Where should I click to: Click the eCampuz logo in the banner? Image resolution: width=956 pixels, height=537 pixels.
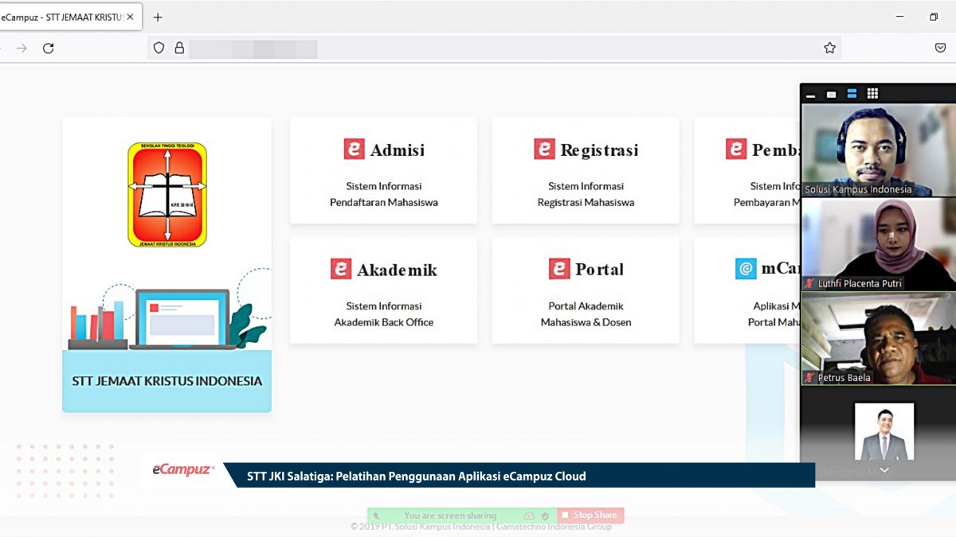(x=184, y=470)
